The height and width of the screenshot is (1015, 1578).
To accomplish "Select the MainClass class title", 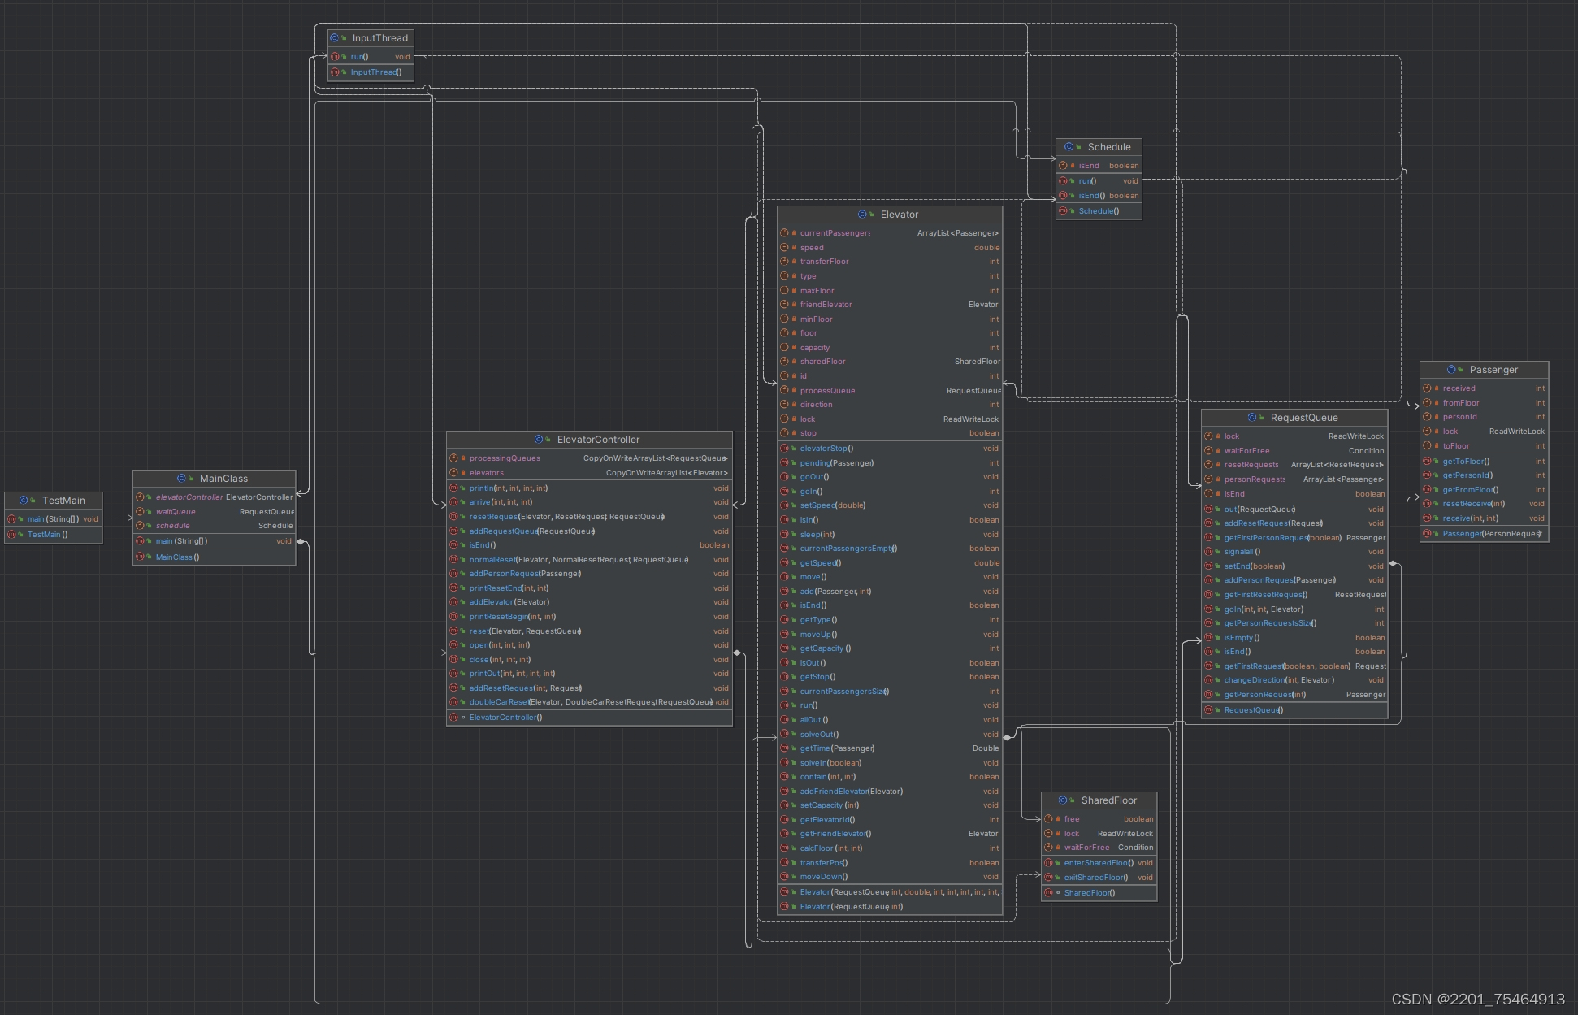I will point(224,479).
